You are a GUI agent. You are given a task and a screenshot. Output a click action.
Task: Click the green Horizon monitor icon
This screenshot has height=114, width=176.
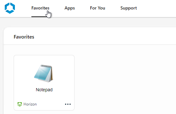coord(20,104)
